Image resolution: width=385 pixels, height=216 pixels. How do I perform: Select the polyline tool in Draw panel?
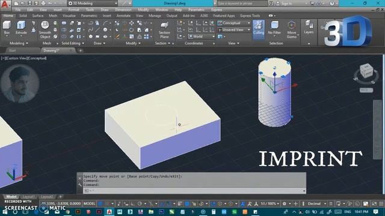pos(91,23)
